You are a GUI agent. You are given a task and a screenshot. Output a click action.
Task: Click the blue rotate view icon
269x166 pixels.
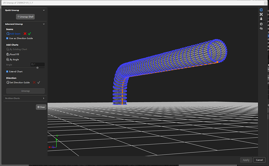pyautogui.click(x=261, y=10)
